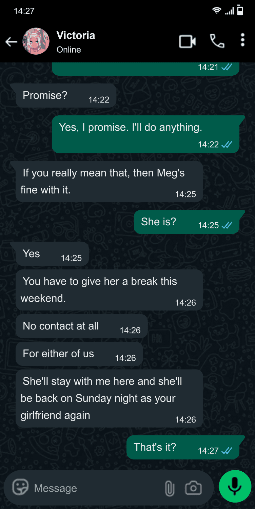Tap the attachment paperclip icon

click(x=169, y=488)
